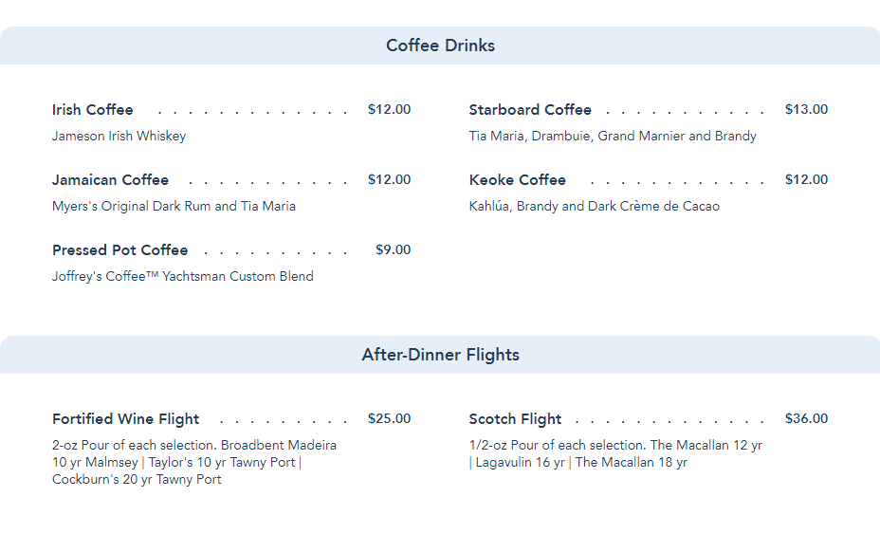This screenshot has height=534, width=880.
Task: Click the Macallan 12 yr flight description
Action: coord(615,453)
